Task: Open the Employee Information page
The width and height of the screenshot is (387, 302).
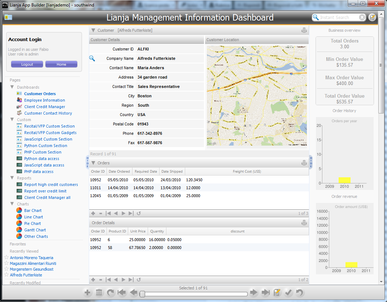Action: pyautogui.click(x=44, y=100)
